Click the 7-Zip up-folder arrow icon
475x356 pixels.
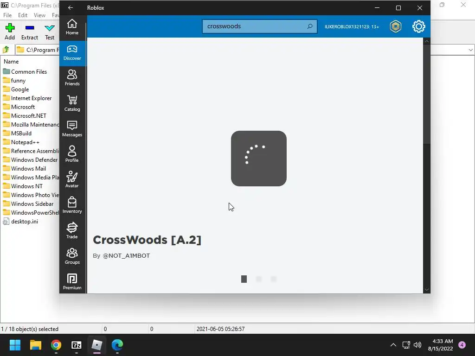click(x=6, y=50)
